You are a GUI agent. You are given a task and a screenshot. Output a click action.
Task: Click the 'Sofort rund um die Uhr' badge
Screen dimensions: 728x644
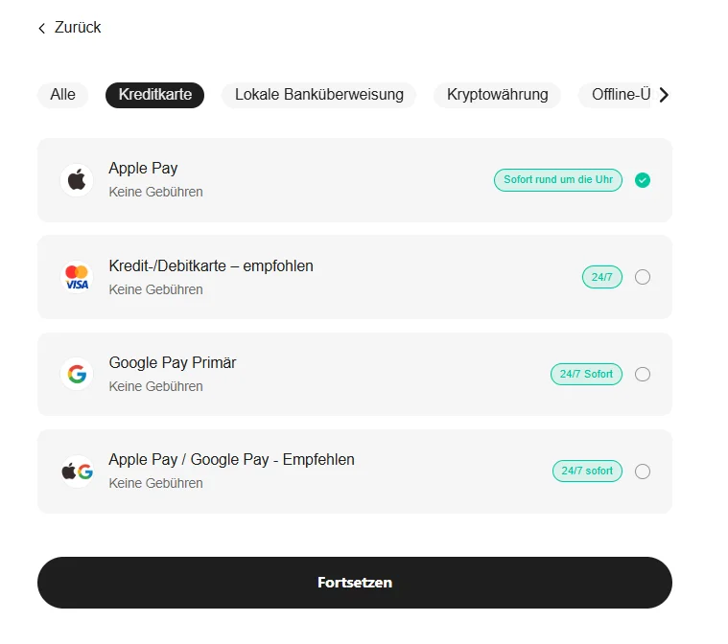tap(557, 180)
